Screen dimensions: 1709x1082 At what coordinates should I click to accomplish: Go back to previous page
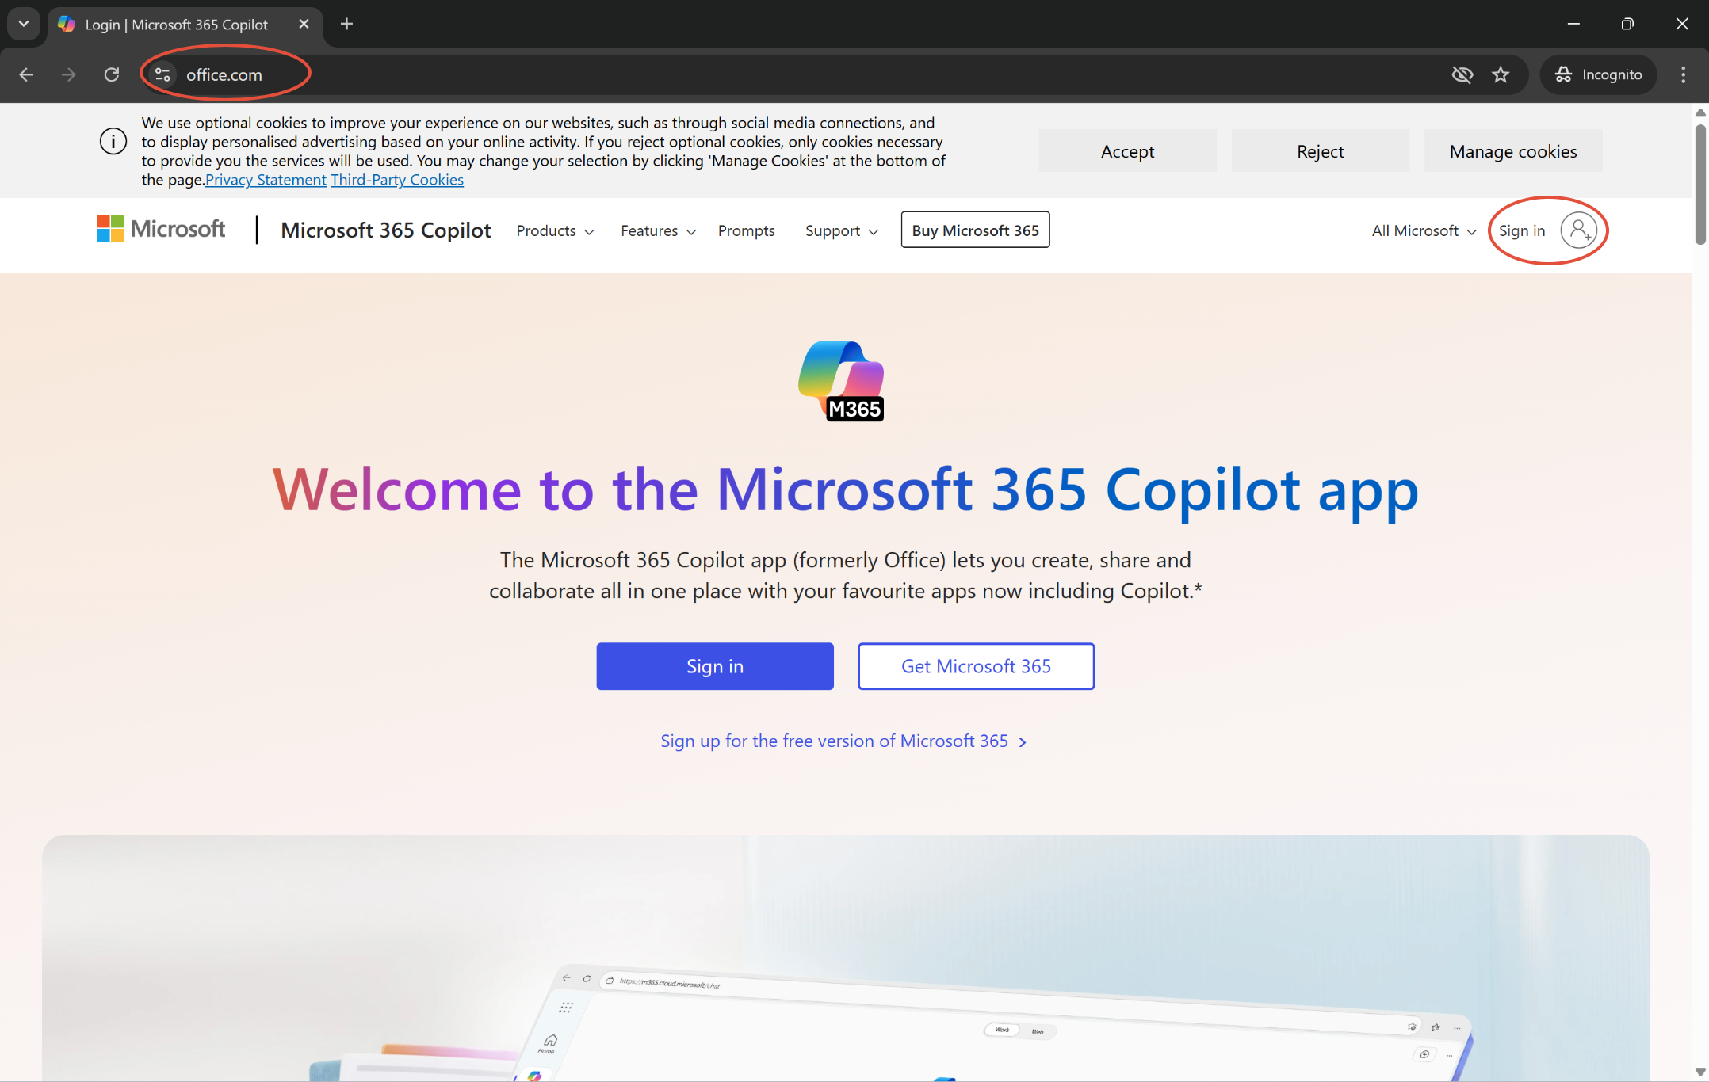(26, 74)
